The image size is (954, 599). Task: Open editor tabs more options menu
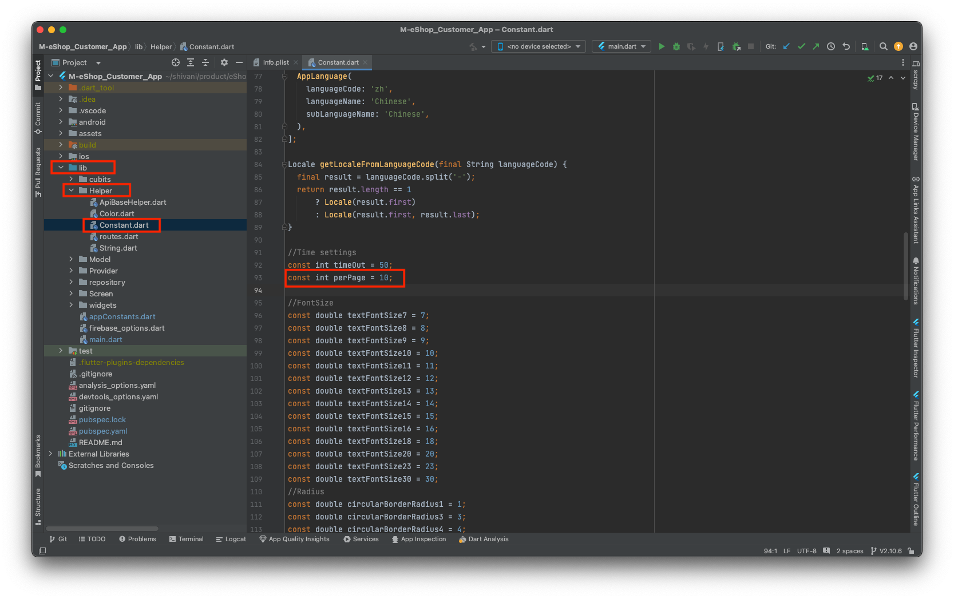pyautogui.click(x=903, y=62)
